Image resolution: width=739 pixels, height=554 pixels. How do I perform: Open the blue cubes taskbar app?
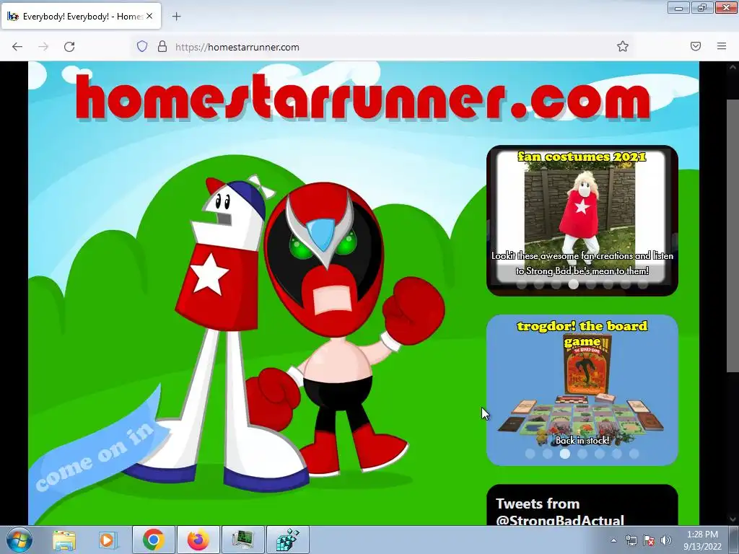pos(287,540)
